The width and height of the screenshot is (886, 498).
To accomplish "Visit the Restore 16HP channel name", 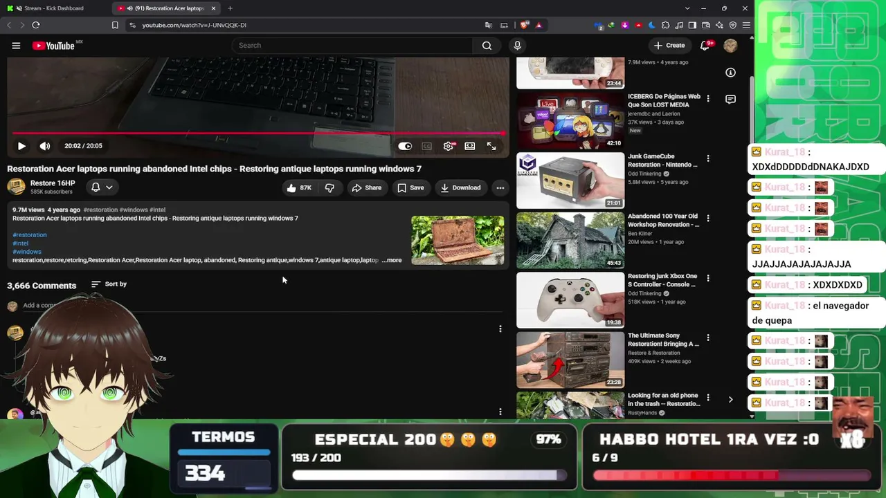I will point(53,183).
